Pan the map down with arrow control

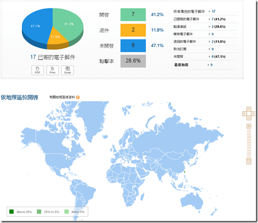(x=249, y=118)
